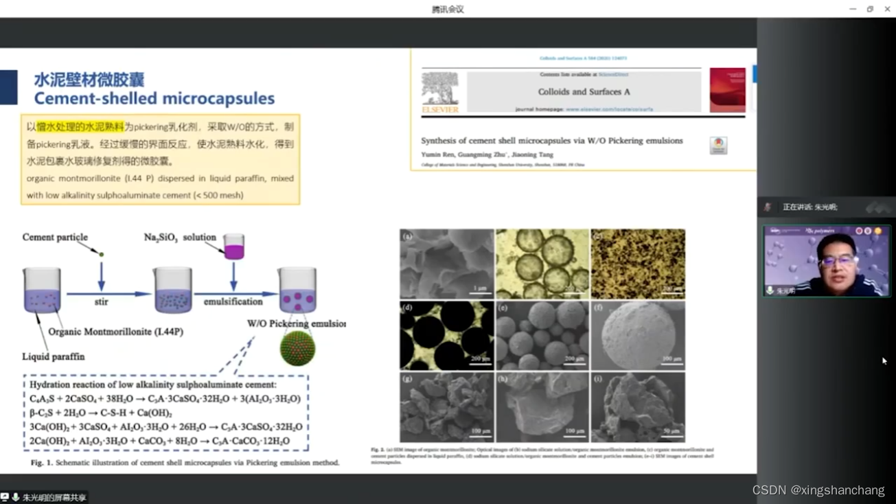This screenshot has width=896, height=504.
Task: Click author line 'Yumin Ren, Guangming Zhu'
Action: 487,154
